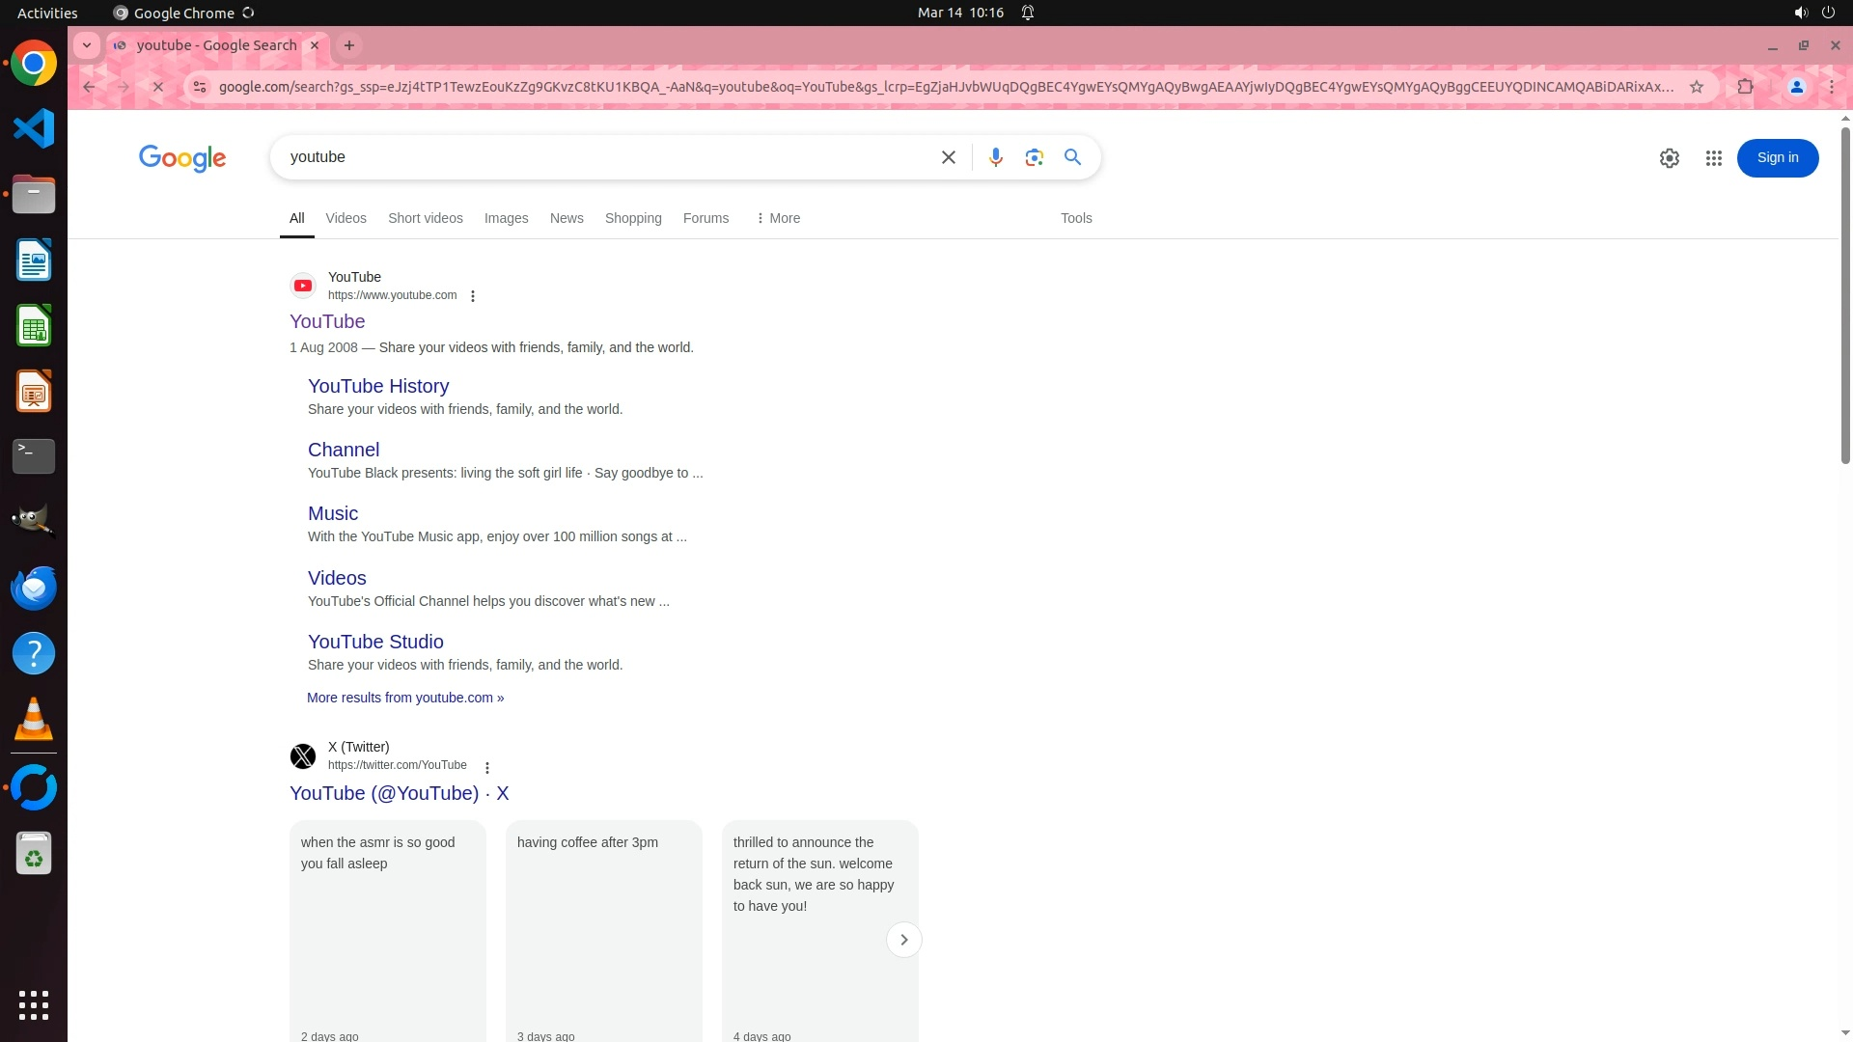
Task: Open Google quick settings gear
Action: tap(1669, 158)
